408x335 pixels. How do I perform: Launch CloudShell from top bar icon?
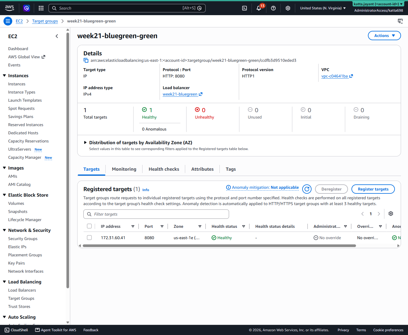[x=245, y=8]
